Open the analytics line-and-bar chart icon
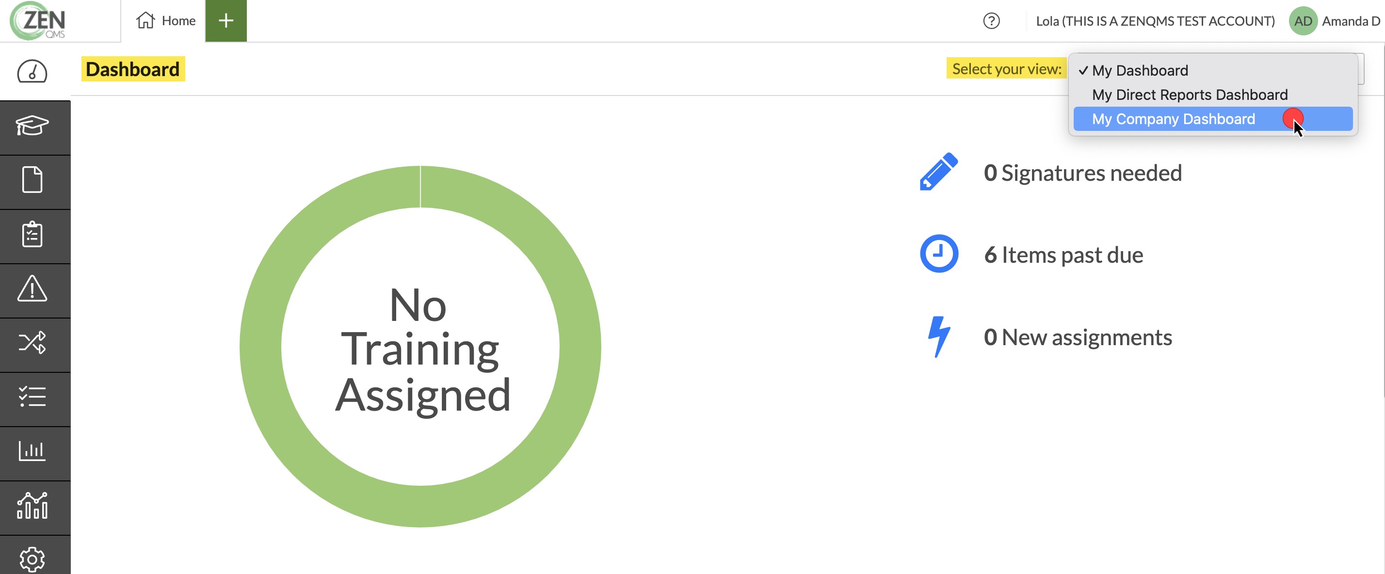This screenshot has width=1385, height=574. tap(32, 505)
